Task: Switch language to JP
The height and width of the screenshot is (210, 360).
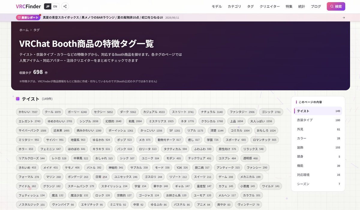Action: 48,6
